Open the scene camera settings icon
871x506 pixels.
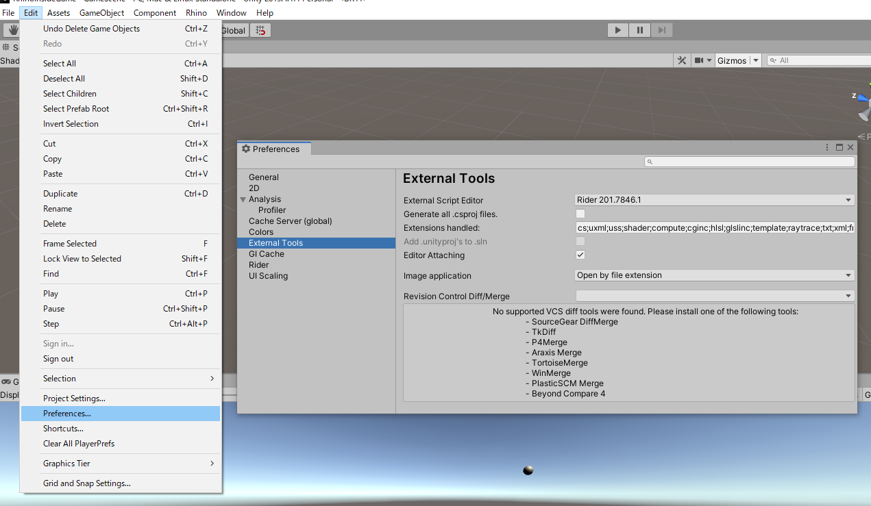tap(699, 60)
